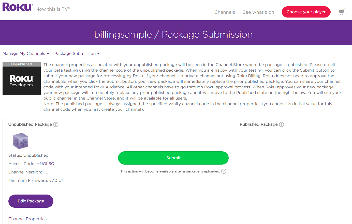Click the Status: Unpublished text
The width and height of the screenshot is (352, 224).
click(x=28, y=155)
